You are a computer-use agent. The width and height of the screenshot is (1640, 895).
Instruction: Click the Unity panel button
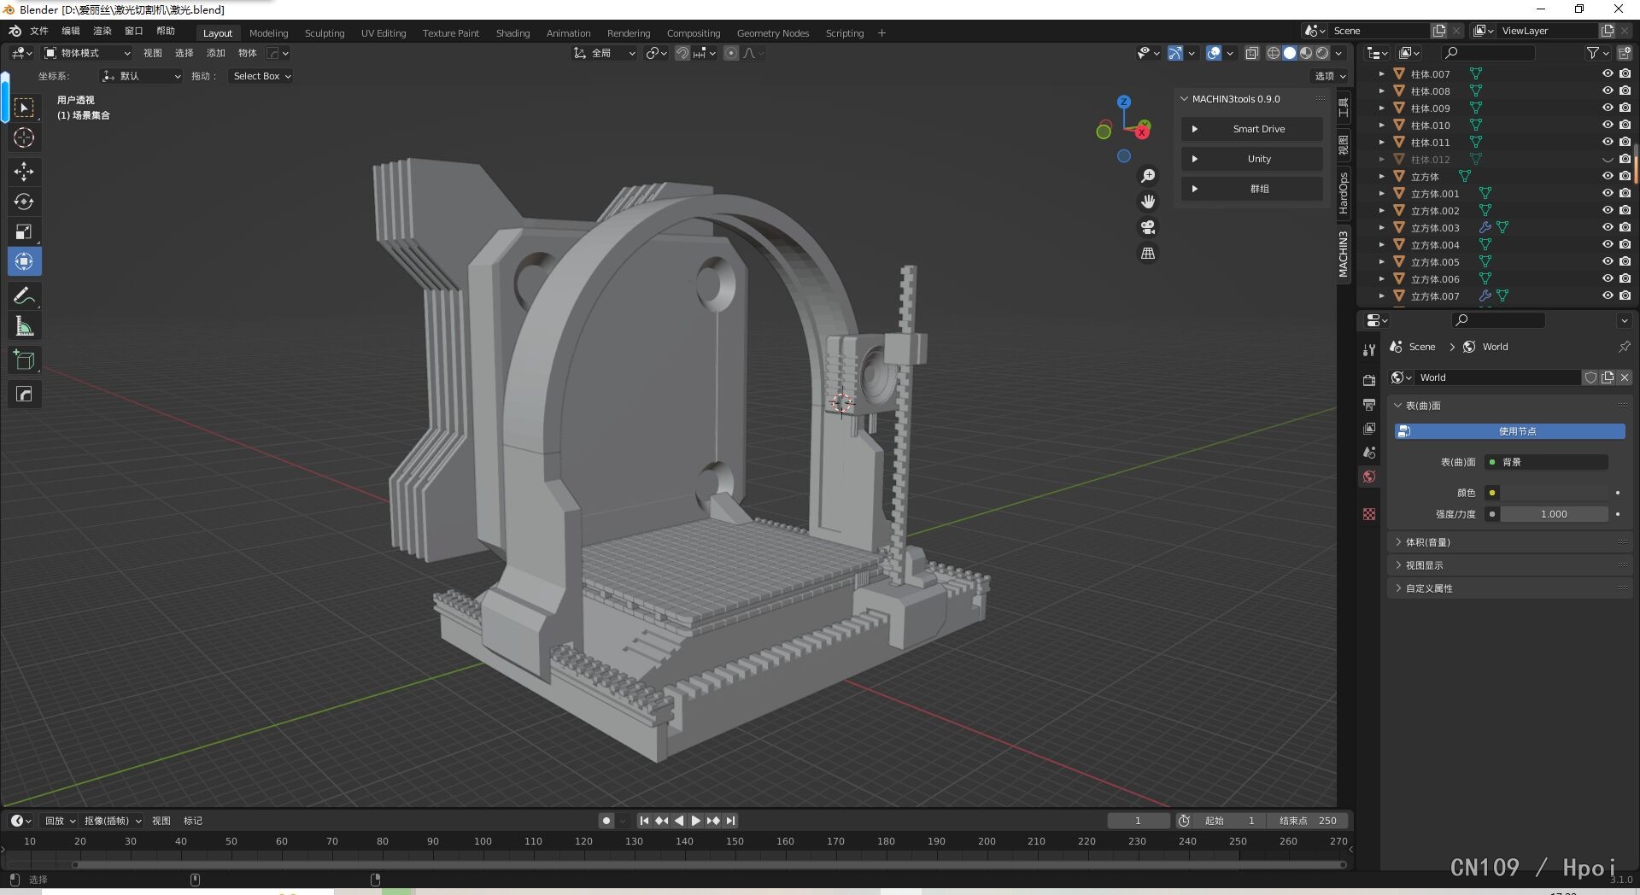[x=1251, y=159]
